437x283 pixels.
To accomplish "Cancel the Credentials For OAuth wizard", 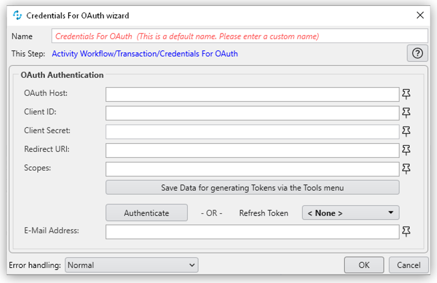I will (x=408, y=265).
